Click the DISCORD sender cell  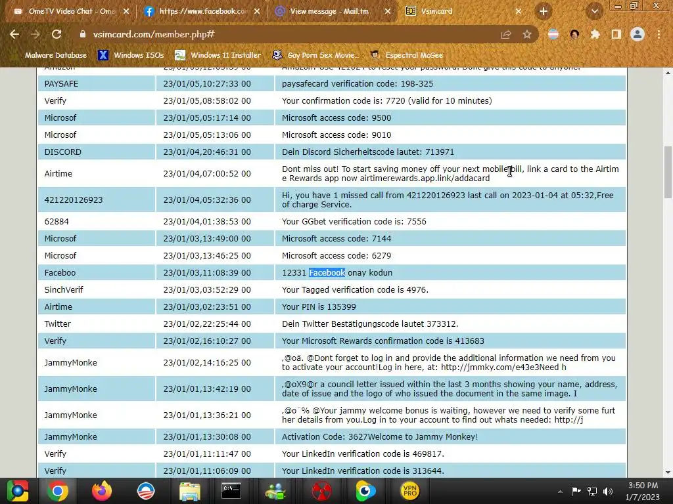[97, 152]
